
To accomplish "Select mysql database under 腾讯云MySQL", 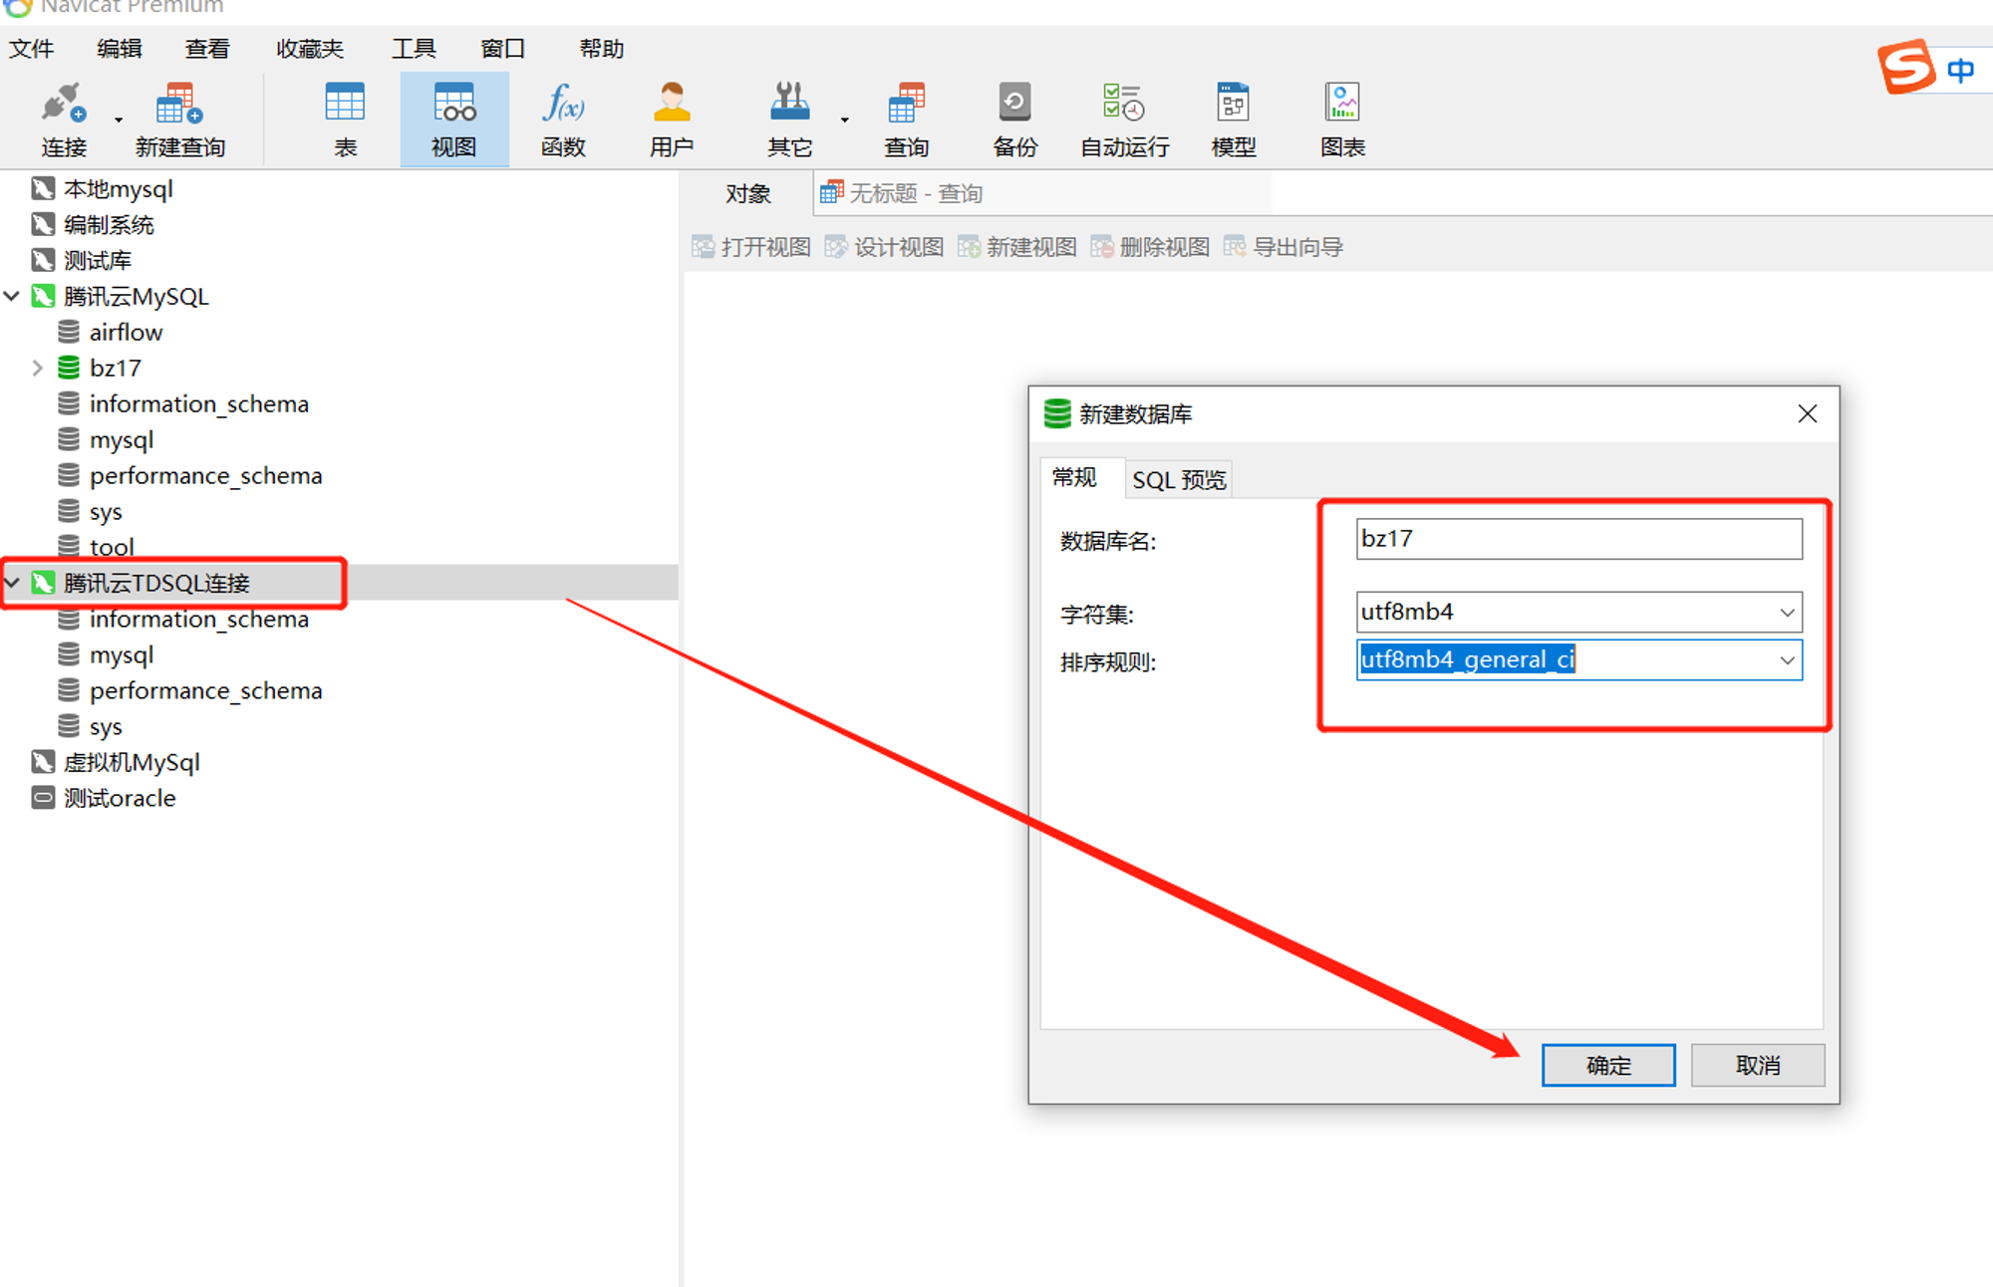I will coord(122,439).
